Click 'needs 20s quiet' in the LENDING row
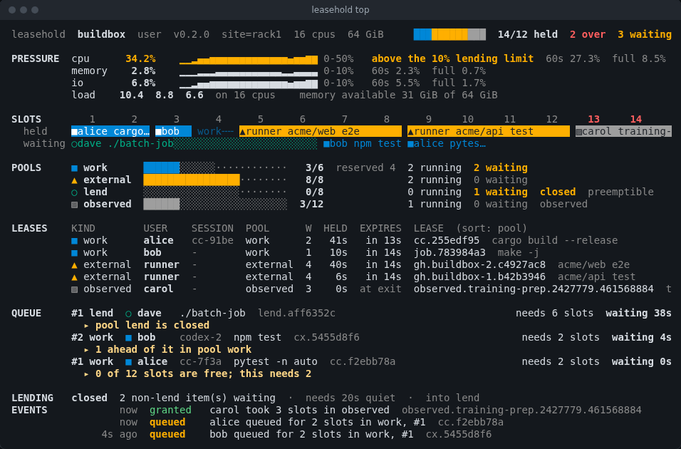The height and width of the screenshot is (449, 681). pyautogui.click(x=350, y=398)
